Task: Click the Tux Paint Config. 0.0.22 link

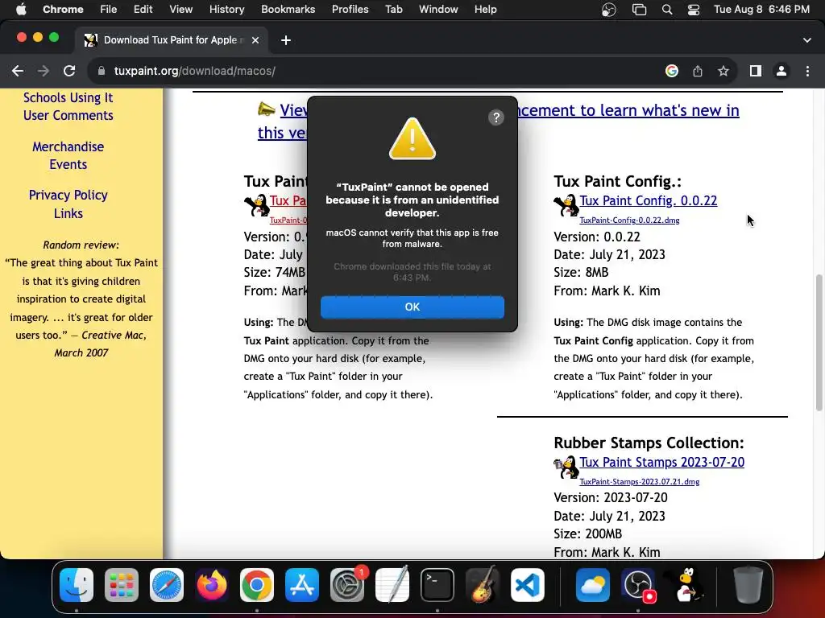Action: (649, 200)
